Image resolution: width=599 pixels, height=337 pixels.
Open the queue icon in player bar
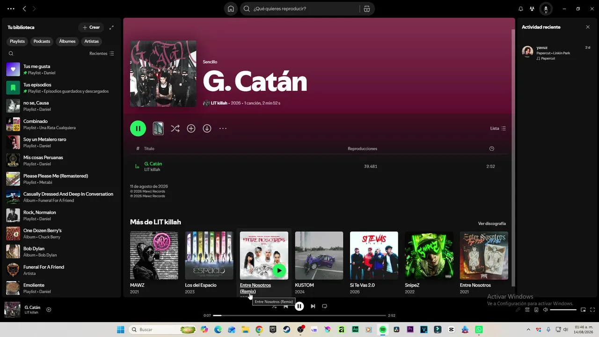pos(527,309)
